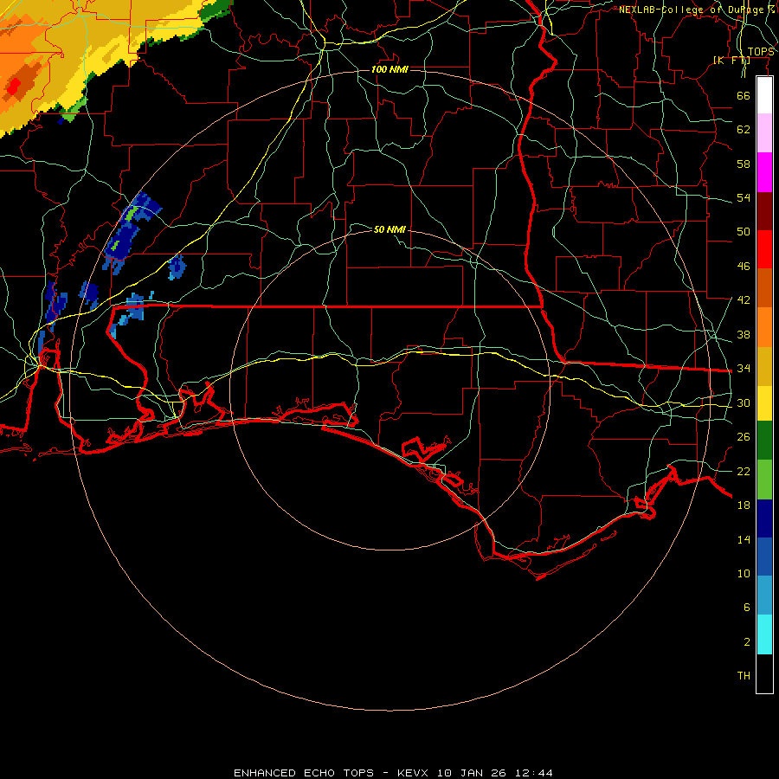
Task: Select the light green legend swatch
Action: [x=764, y=480]
